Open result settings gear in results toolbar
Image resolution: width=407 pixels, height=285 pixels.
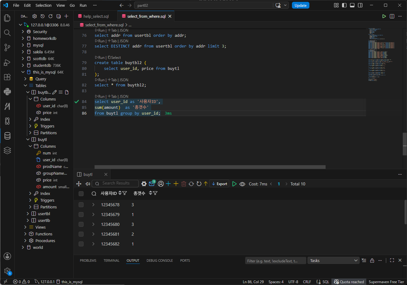tap(144, 184)
